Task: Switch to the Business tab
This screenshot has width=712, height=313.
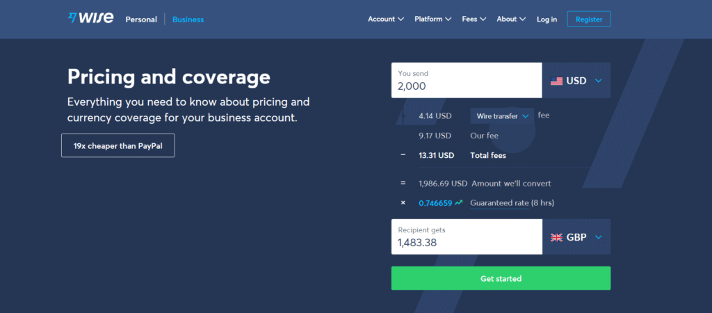Action: 188,19
